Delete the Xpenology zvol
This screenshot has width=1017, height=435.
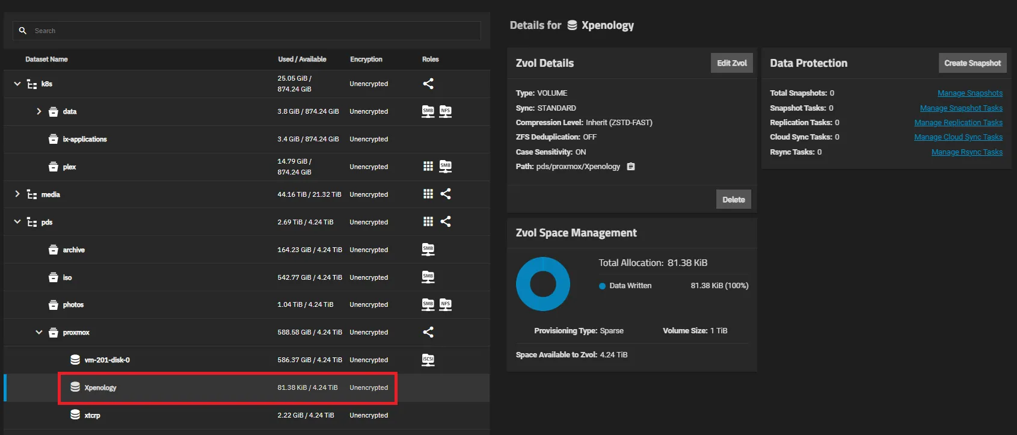733,200
